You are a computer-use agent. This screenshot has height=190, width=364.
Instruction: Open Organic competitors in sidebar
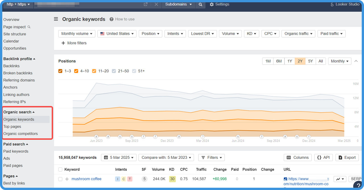20,134
